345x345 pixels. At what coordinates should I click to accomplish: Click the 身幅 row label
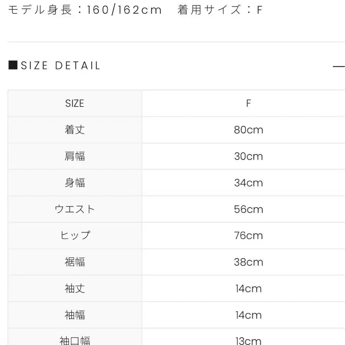[75, 183]
